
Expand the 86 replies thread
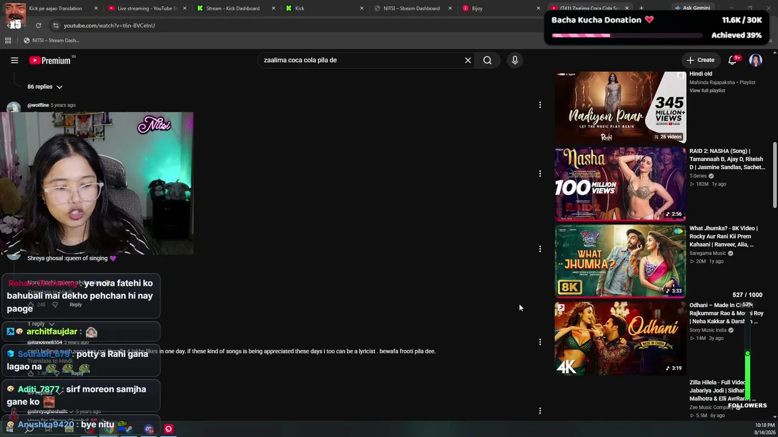click(45, 87)
